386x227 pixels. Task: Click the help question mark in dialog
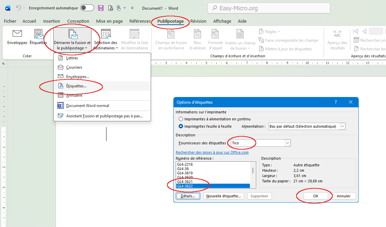click(336, 102)
